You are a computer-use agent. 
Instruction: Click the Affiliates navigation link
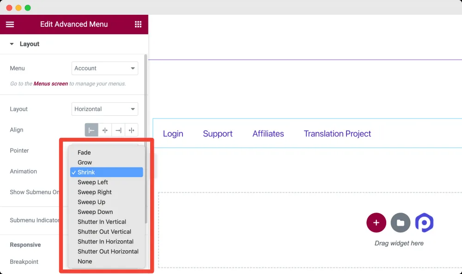tap(268, 134)
